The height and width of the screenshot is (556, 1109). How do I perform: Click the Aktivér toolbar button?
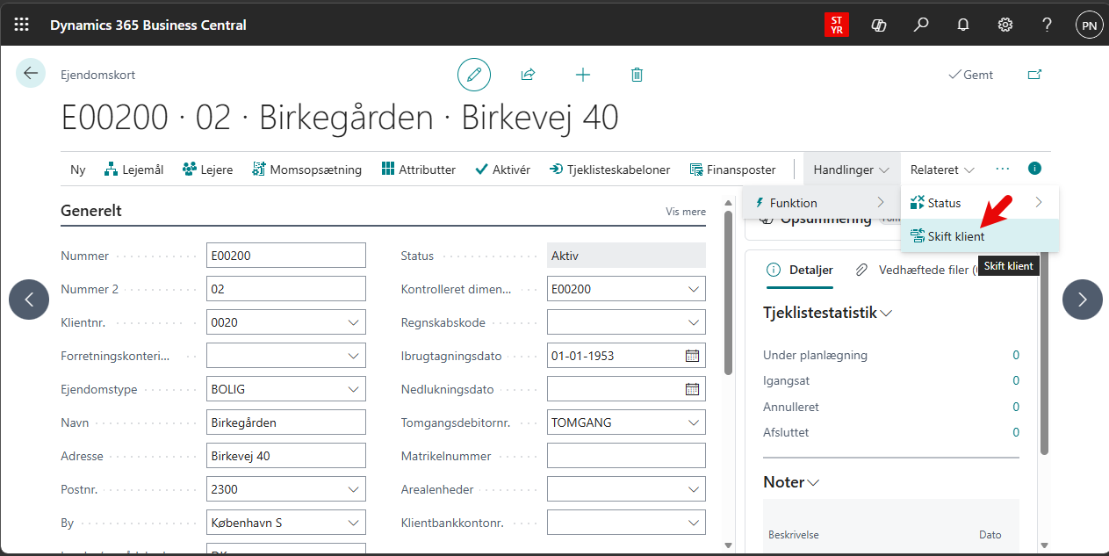click(502, 170)
